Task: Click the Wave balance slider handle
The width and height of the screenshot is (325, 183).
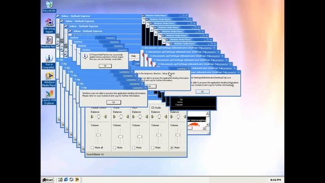Action: (121, 117)
